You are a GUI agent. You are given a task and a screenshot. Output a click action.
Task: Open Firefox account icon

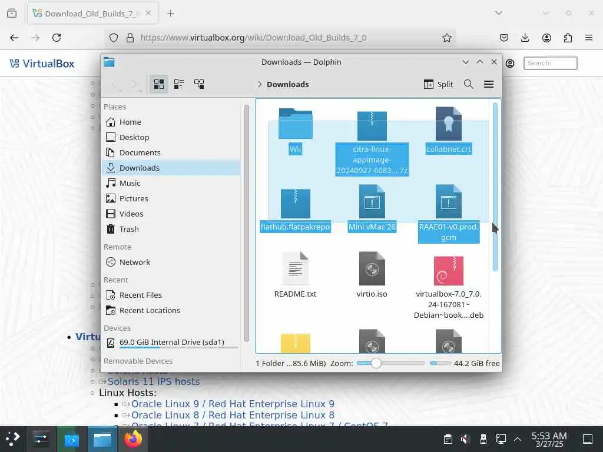point(546,38)
